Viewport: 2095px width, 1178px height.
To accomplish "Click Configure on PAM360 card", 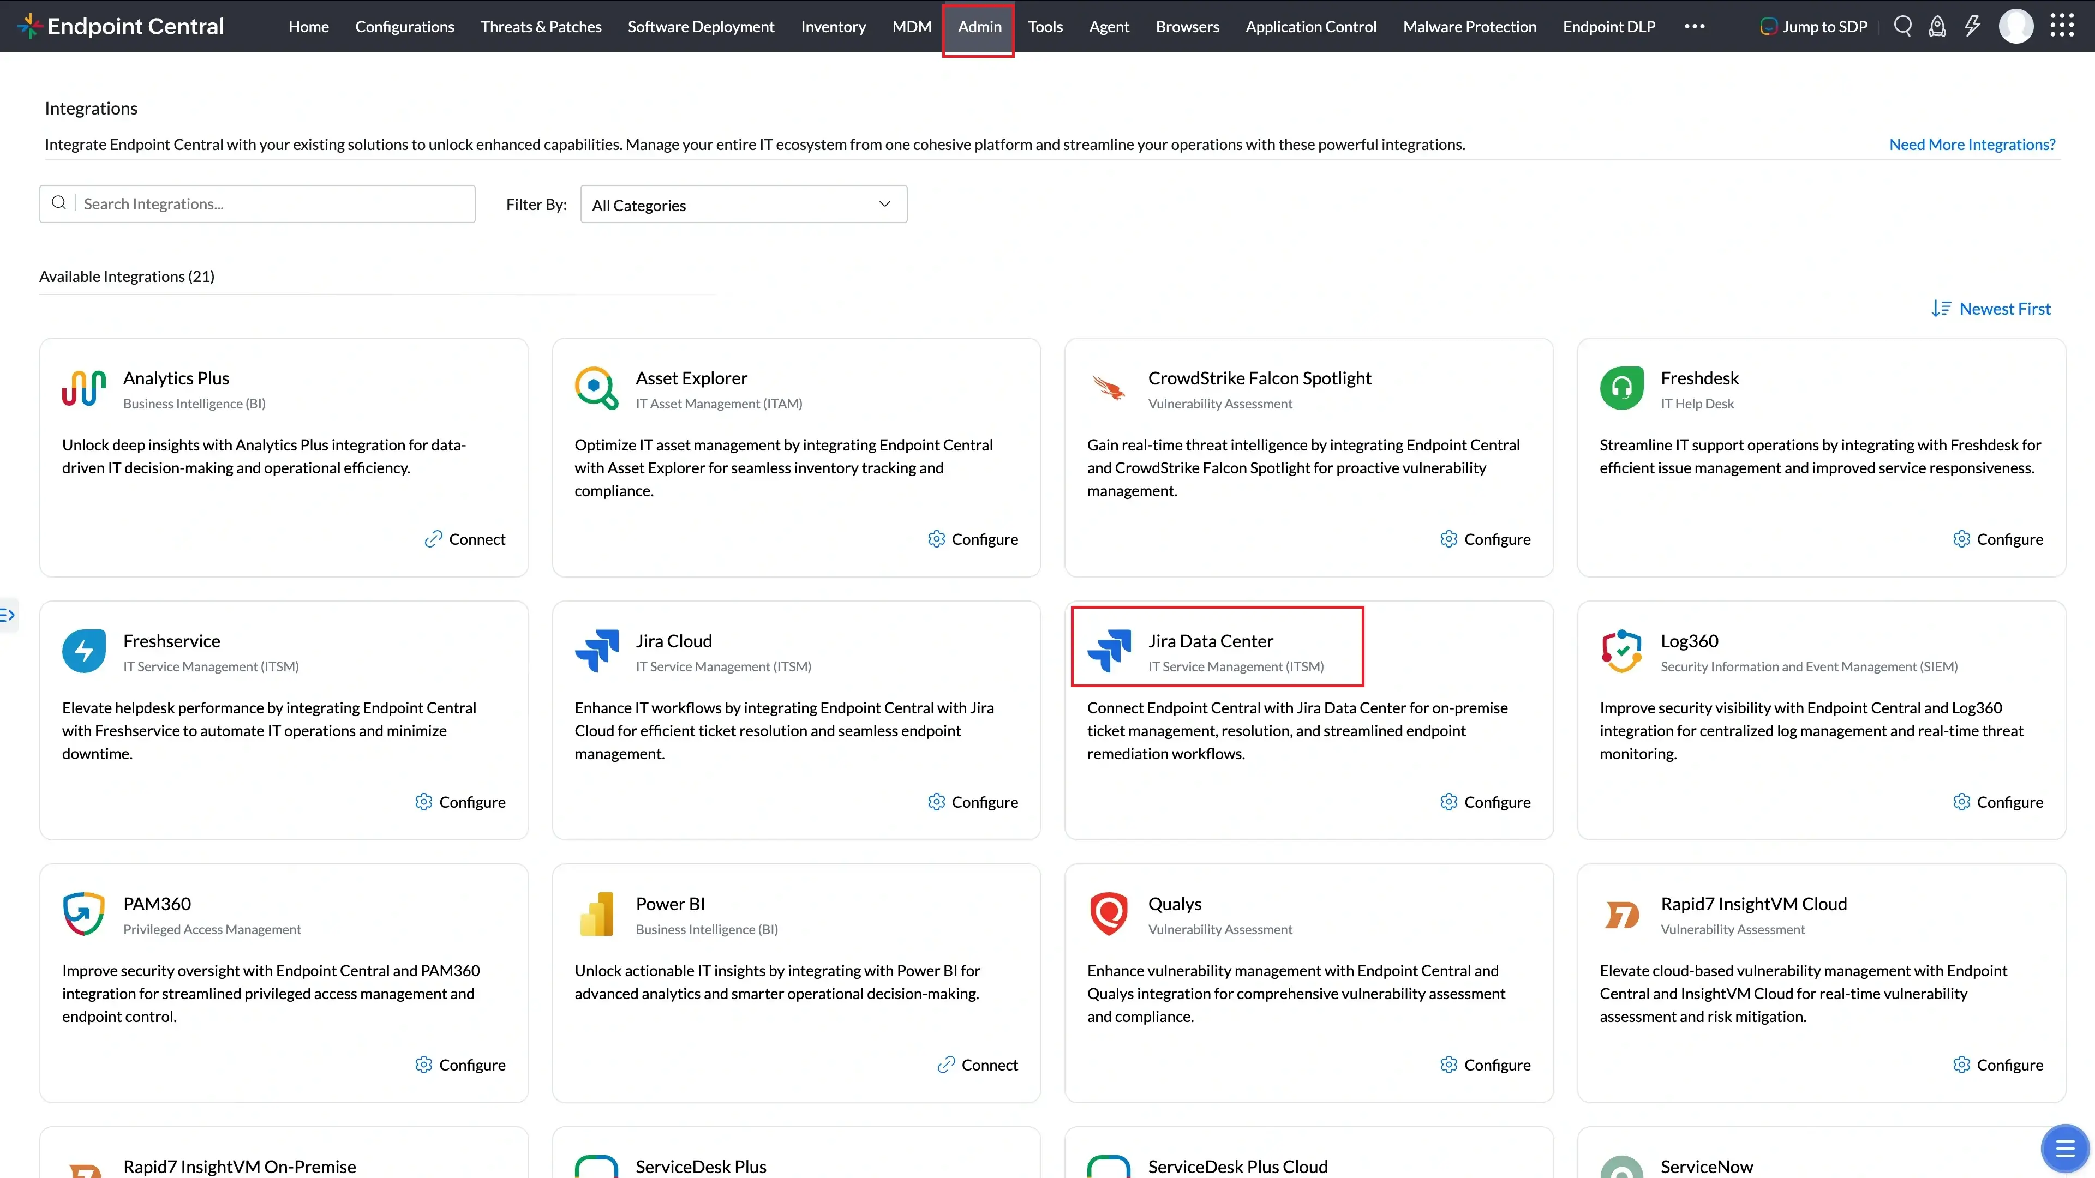I will pos(460,1065).
